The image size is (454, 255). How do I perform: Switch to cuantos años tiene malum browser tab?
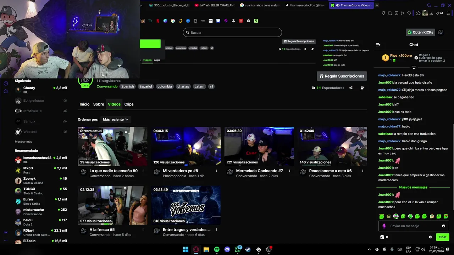point(260,5)
